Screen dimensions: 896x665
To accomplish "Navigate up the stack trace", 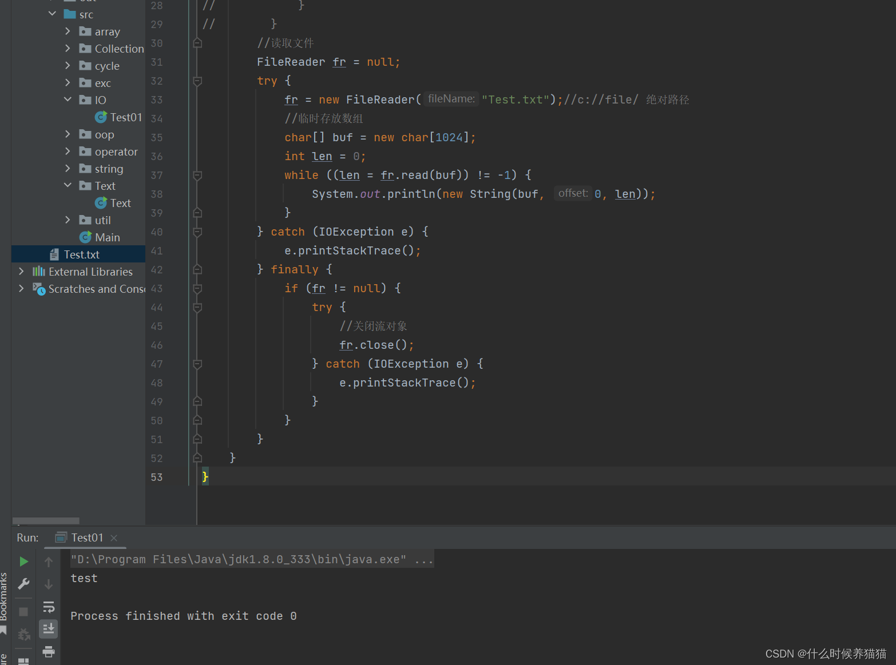I will point(49,561).
